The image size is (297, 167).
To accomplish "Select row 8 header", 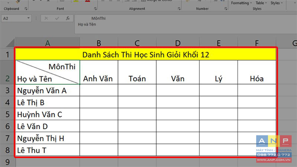I will [x=7, y=150].
